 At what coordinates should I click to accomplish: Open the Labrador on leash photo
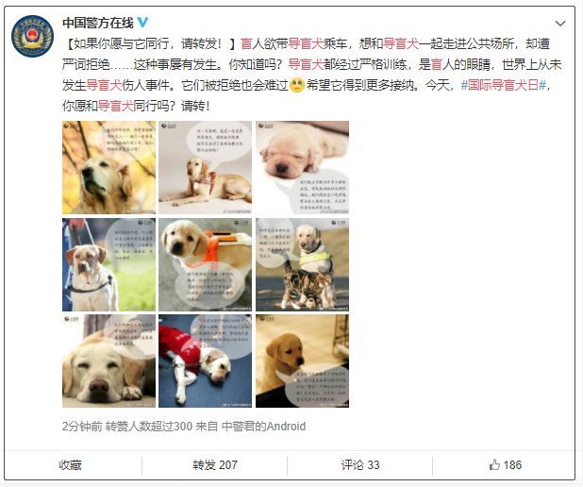108,264
